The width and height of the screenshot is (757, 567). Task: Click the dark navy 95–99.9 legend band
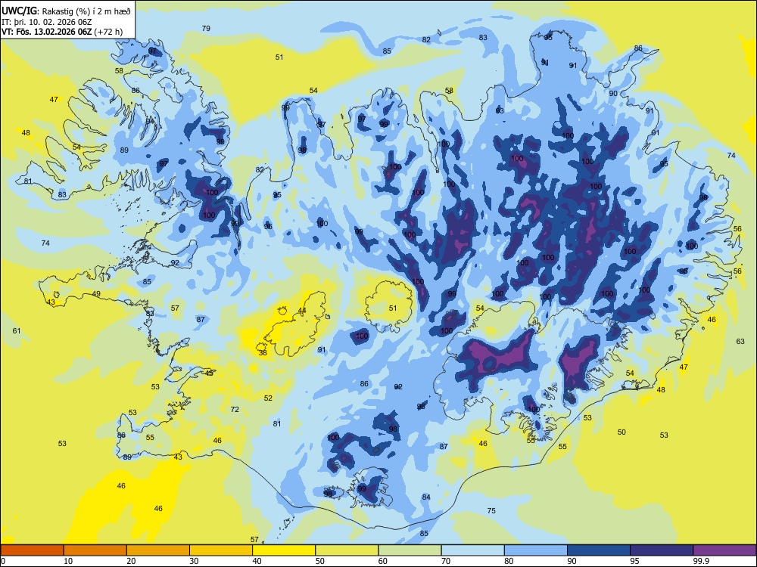662,550
